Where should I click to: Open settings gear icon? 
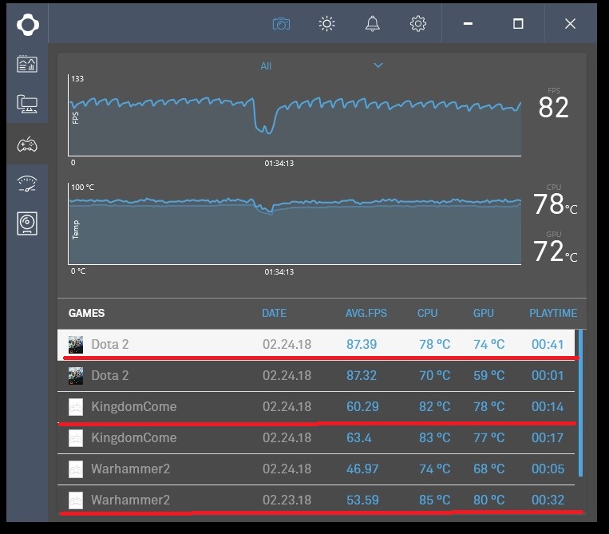pos(418,24)
